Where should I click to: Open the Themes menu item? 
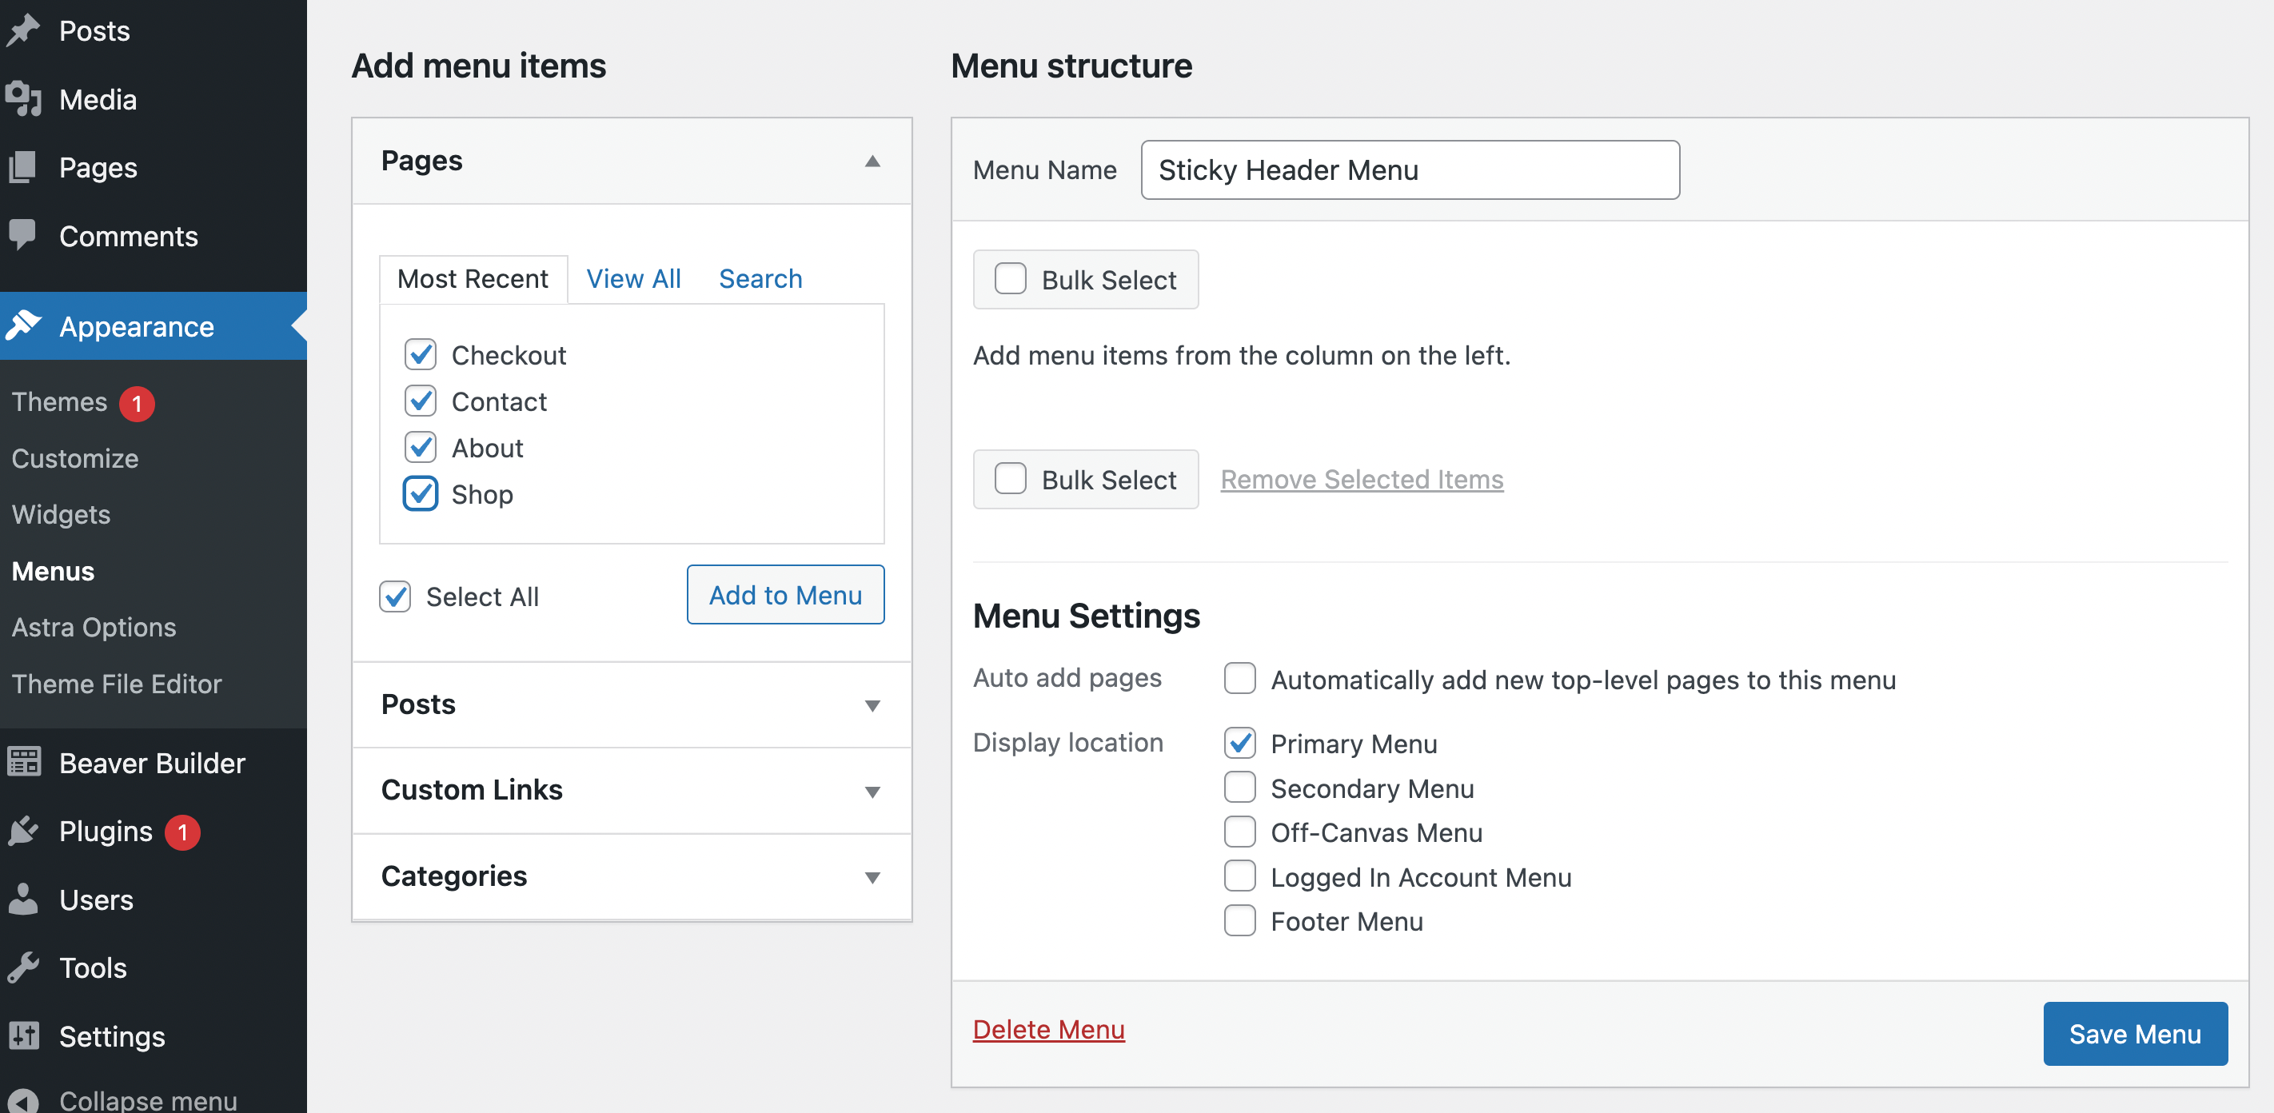click(59, 401)
